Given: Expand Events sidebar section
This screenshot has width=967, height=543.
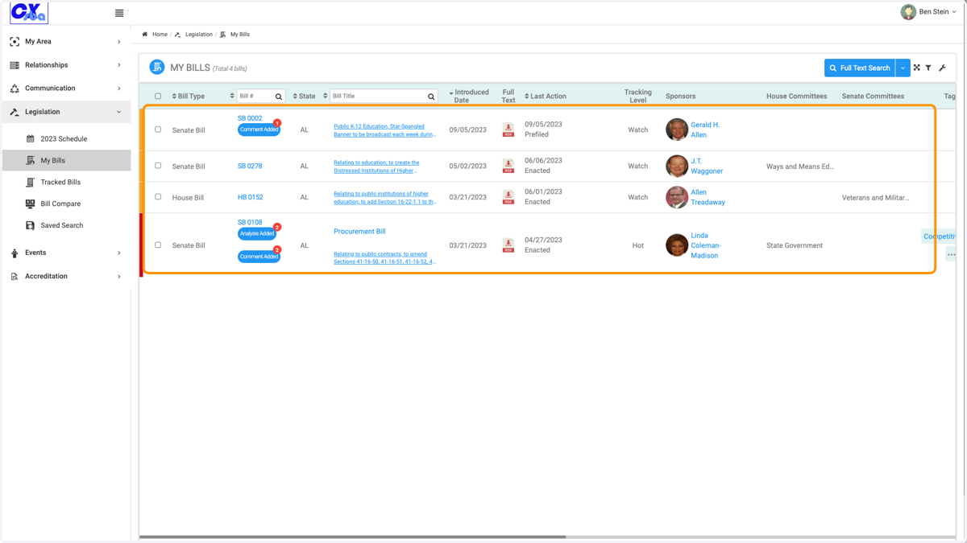Looking at the screenshot, I should (66, 253).
